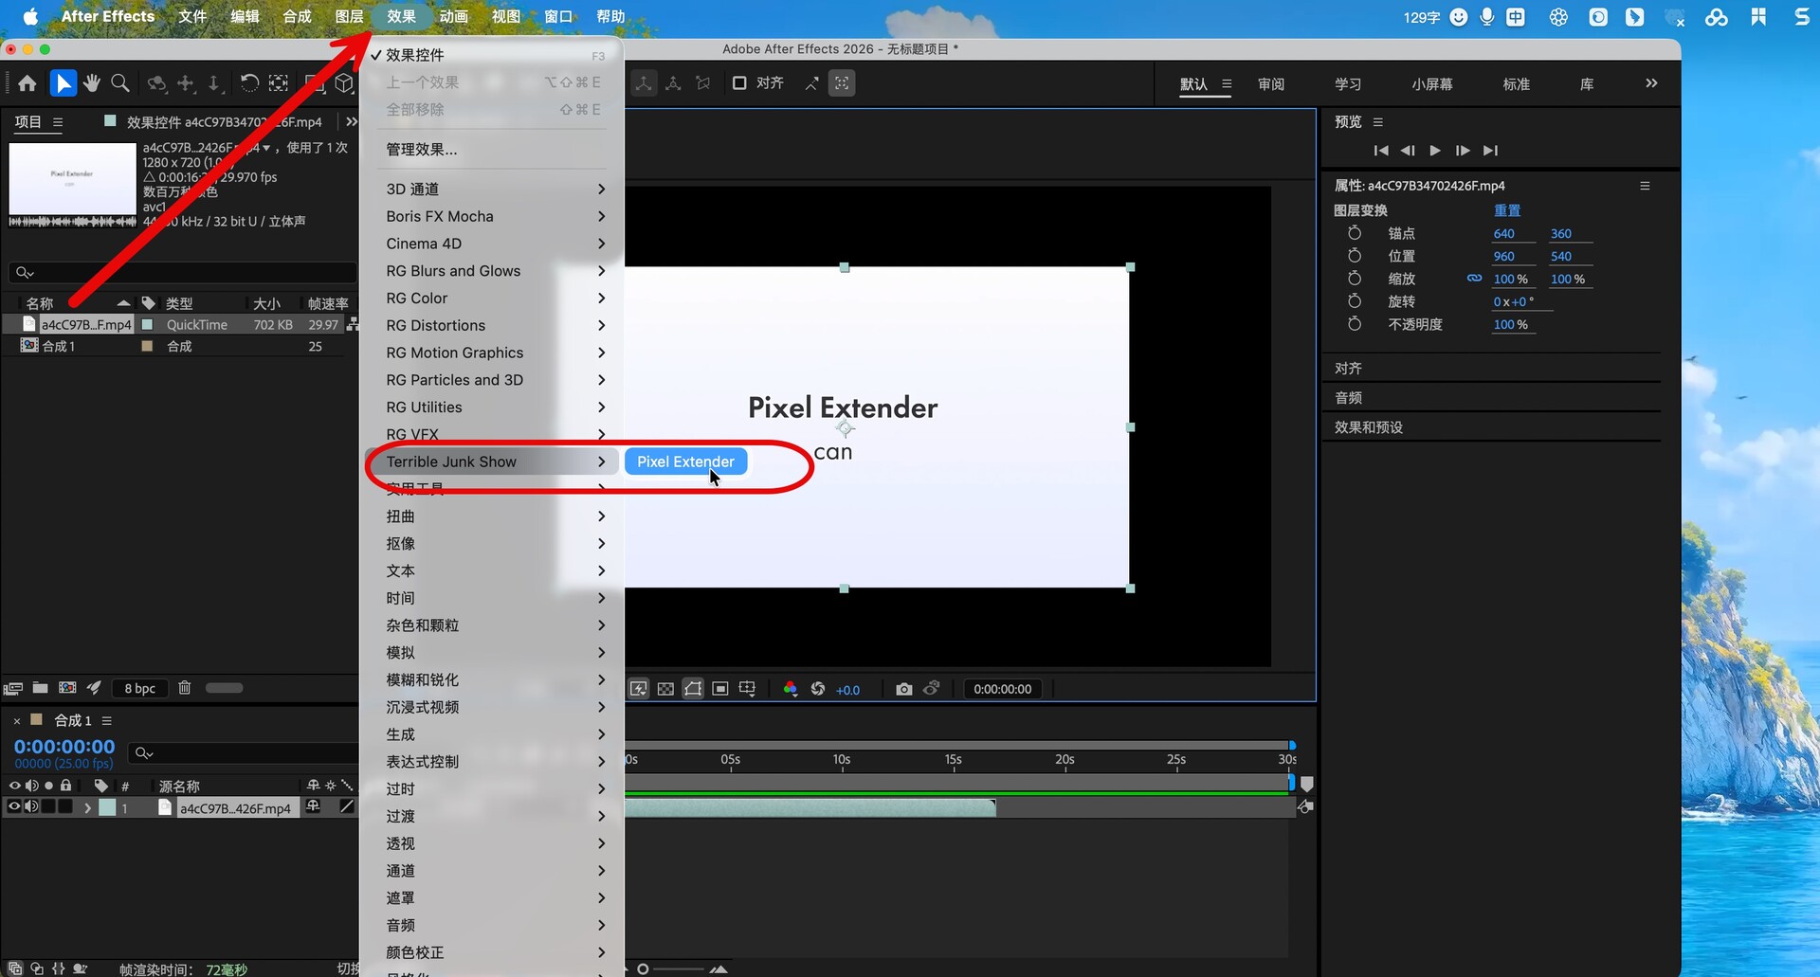Image resolution: width=1820 pixels, height=977 pixels.
Task: Select the Hand tool in toolbar
Action: point(92,83)
